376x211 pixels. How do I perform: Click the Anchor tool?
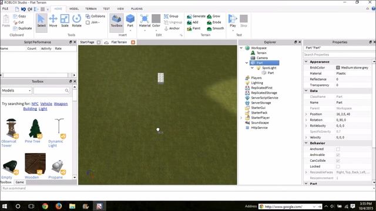tap(172, 28)
